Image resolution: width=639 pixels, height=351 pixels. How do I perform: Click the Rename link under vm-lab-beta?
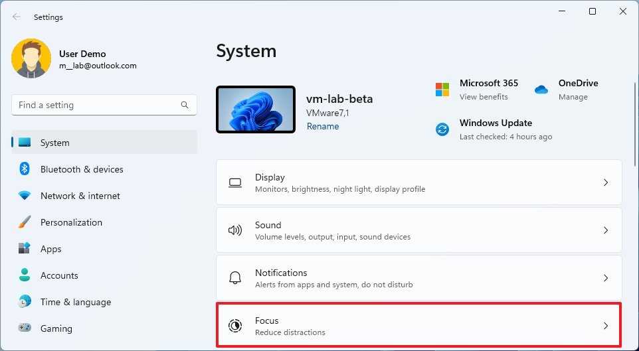(x=323, y=126)
